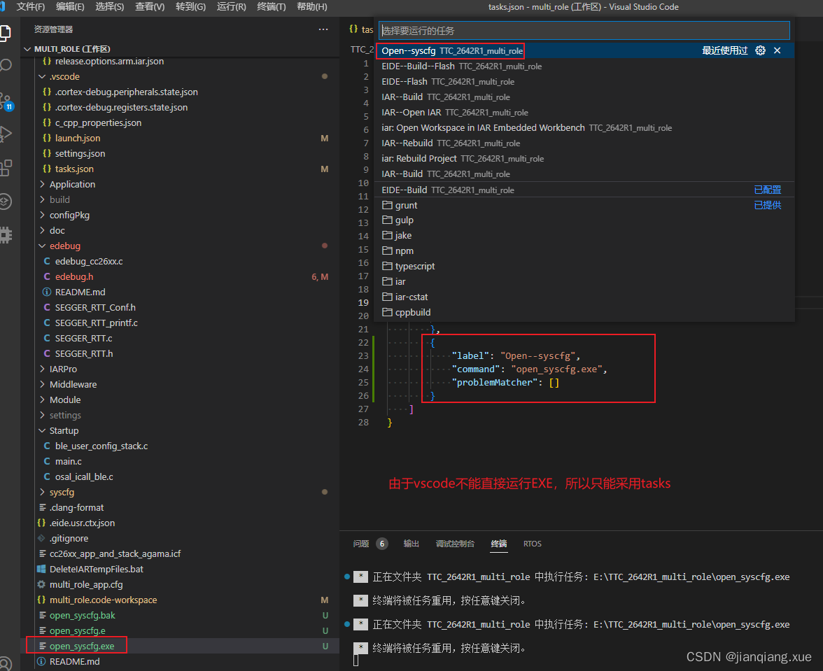Click the task search input field

pos(584,30)
